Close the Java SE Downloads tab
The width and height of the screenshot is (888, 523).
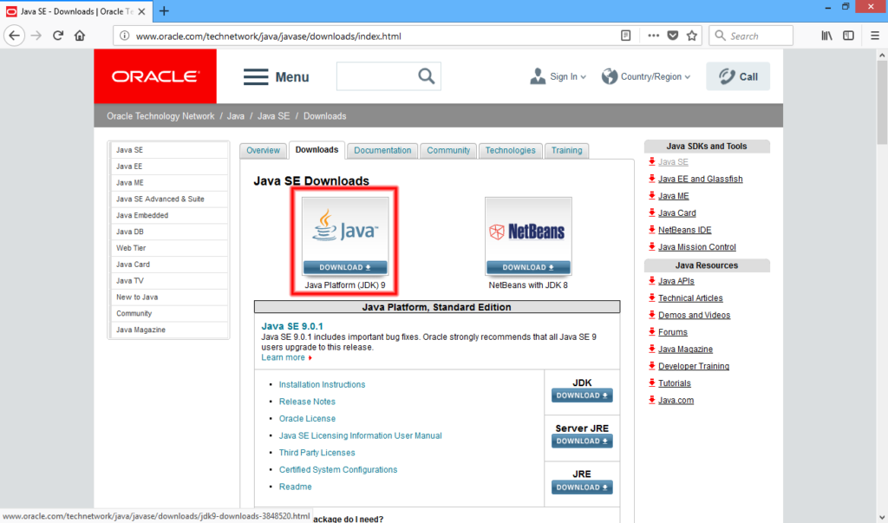(x=141, y=11)
